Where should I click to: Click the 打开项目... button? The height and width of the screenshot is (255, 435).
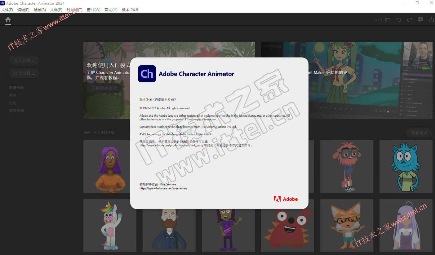[24, 73]
